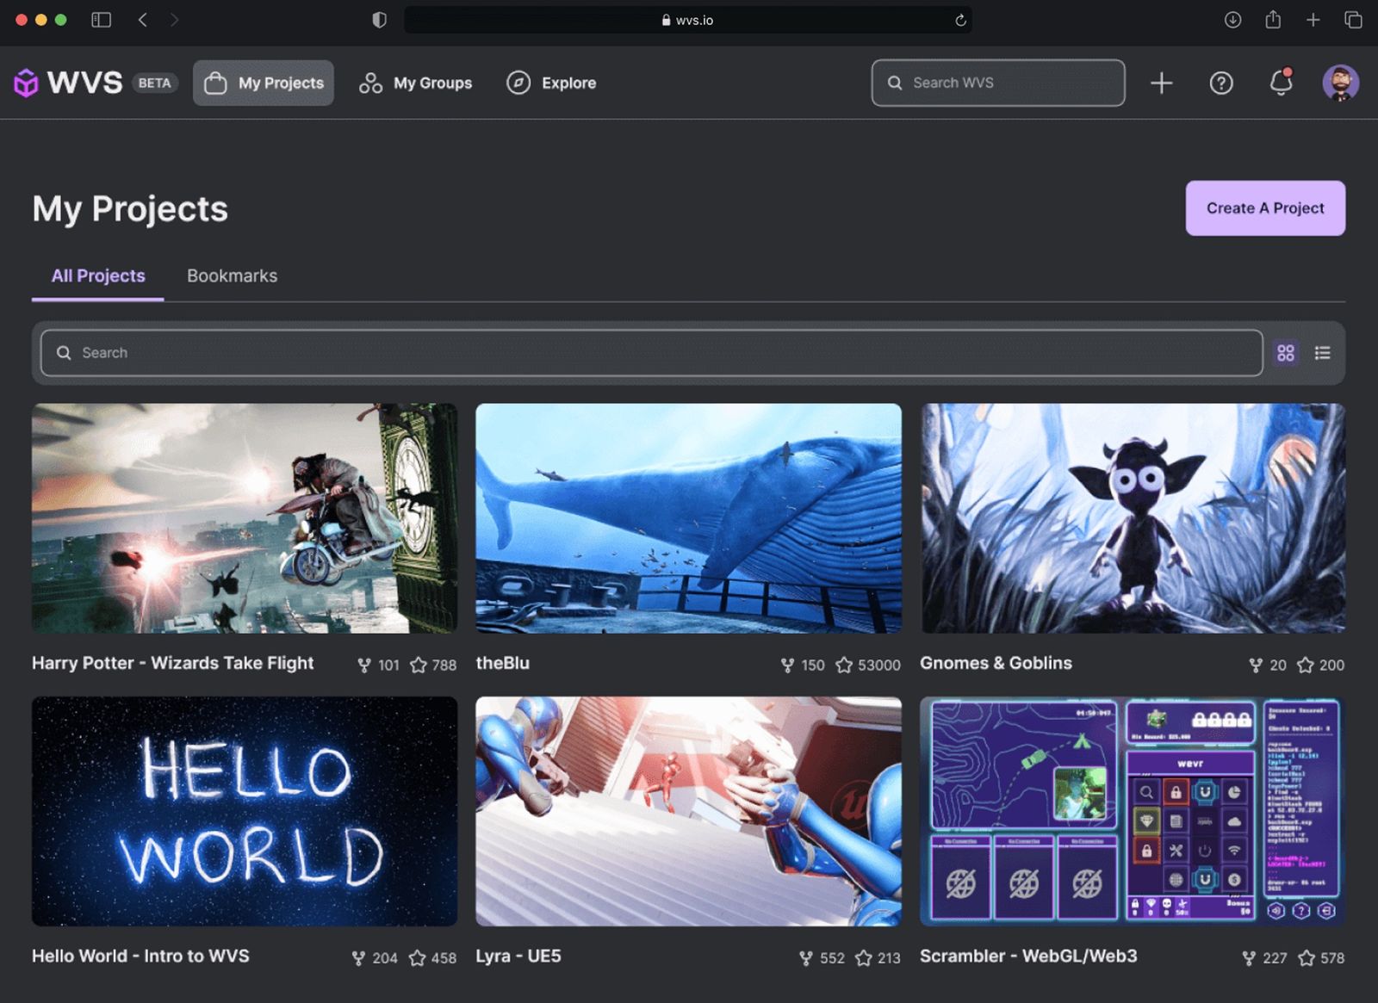Switch to the Bookmarks tab
This screenshot has height=1003, width=1378.
(232, 276)
